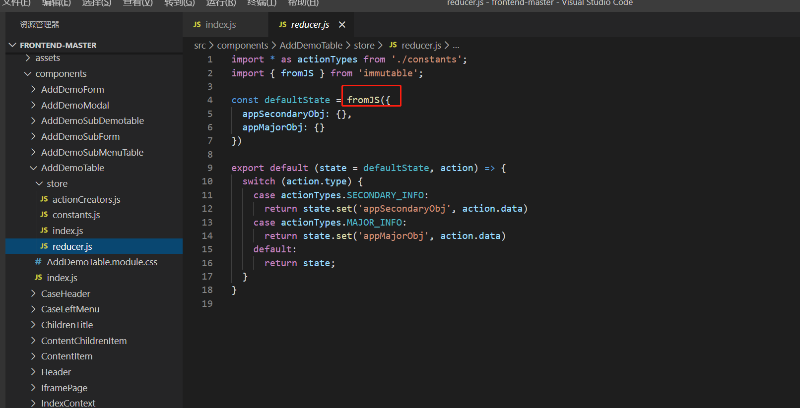Open AddDemoTable.module.css file
The image size is (800, 408).
102,262
